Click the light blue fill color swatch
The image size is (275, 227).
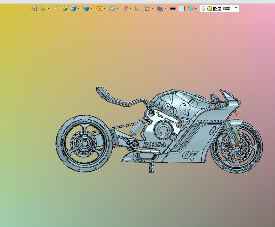pos(182,8)
